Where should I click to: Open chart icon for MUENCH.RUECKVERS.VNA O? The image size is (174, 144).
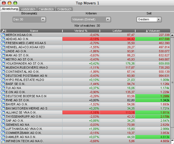(x=3, y=68)
